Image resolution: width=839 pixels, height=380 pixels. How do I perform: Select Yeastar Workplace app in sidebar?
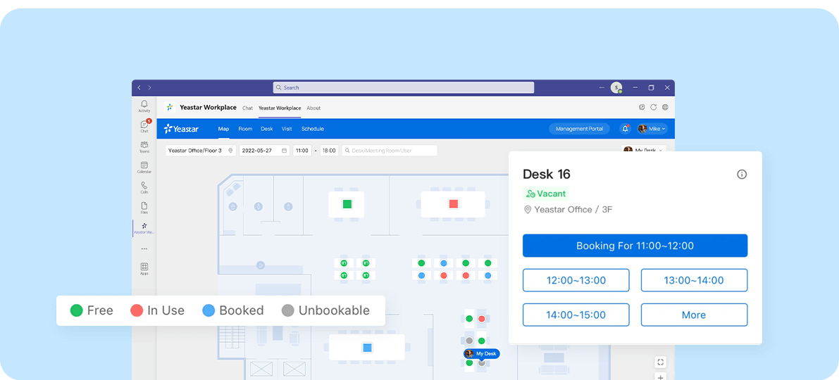[144, 228]
